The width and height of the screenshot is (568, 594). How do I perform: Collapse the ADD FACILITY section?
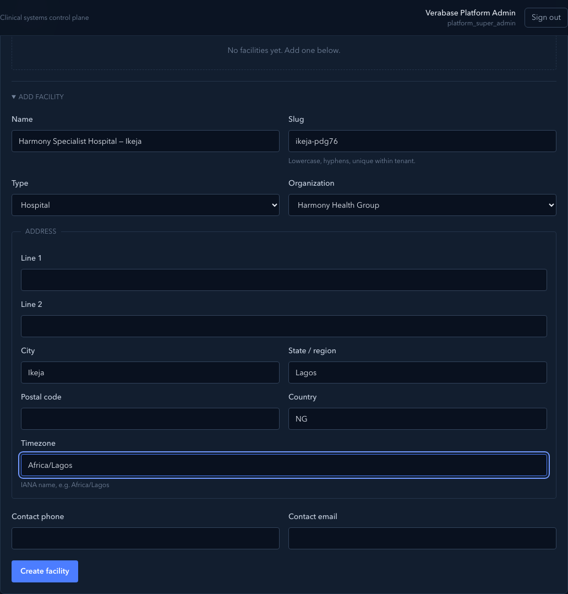pyautogui.click(x=38, y=97)
